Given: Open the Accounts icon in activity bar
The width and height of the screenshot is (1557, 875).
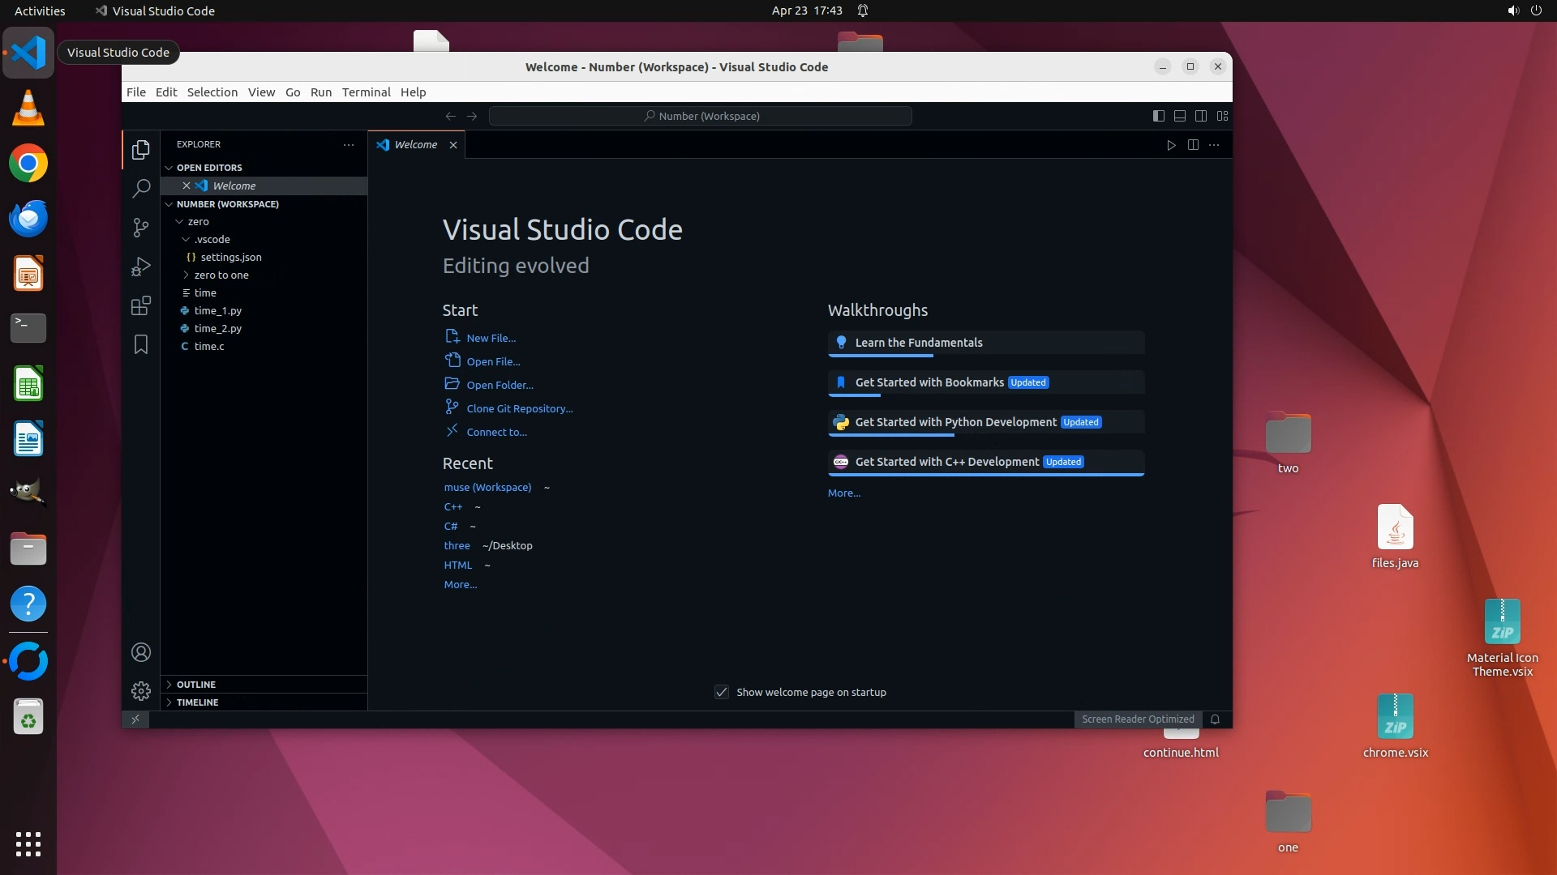Looking at the screenshot, I should [x=141, y=652].
